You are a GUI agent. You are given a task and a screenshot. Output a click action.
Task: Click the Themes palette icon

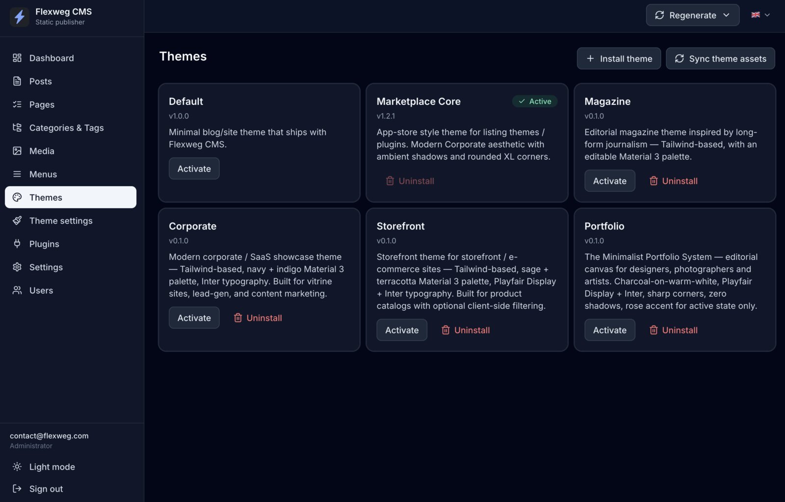coord(17,197)
